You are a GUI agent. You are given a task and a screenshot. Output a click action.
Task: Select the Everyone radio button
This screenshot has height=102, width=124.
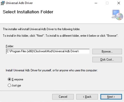(x=9, y=79)
